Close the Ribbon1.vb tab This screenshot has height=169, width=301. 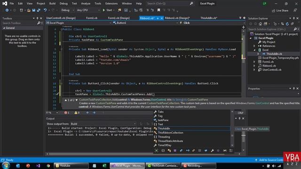tap(162, 18)
